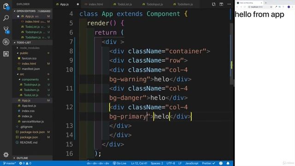The width and height of the screenshot is (295, 166).
Task: Open the Explorer view icon
Action: 6,6
